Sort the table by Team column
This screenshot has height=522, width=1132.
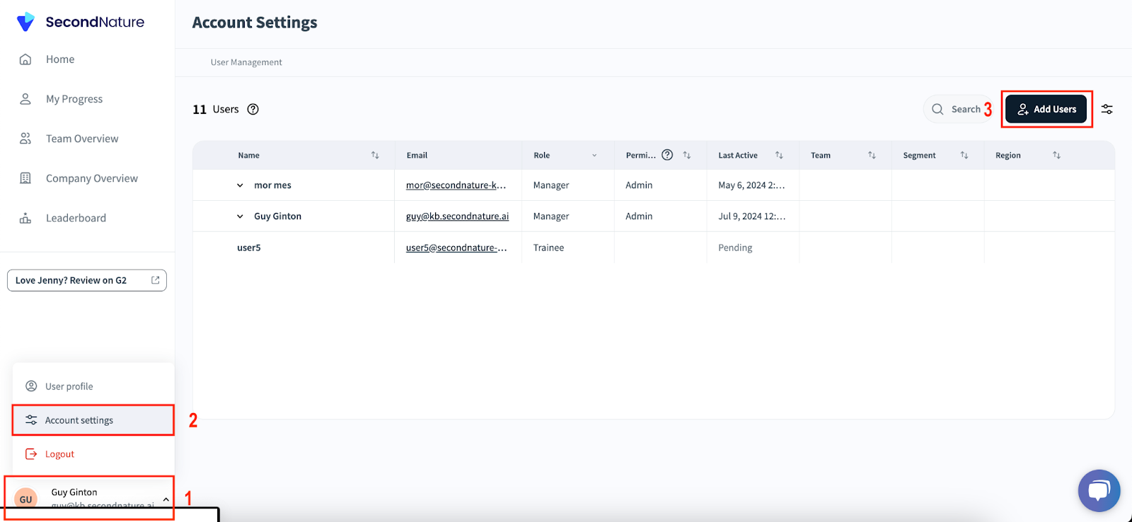[x=872, y=155]
